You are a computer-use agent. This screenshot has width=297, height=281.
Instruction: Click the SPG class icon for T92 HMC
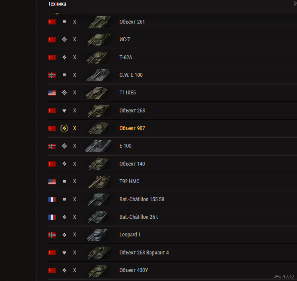(x=64, y=181)
